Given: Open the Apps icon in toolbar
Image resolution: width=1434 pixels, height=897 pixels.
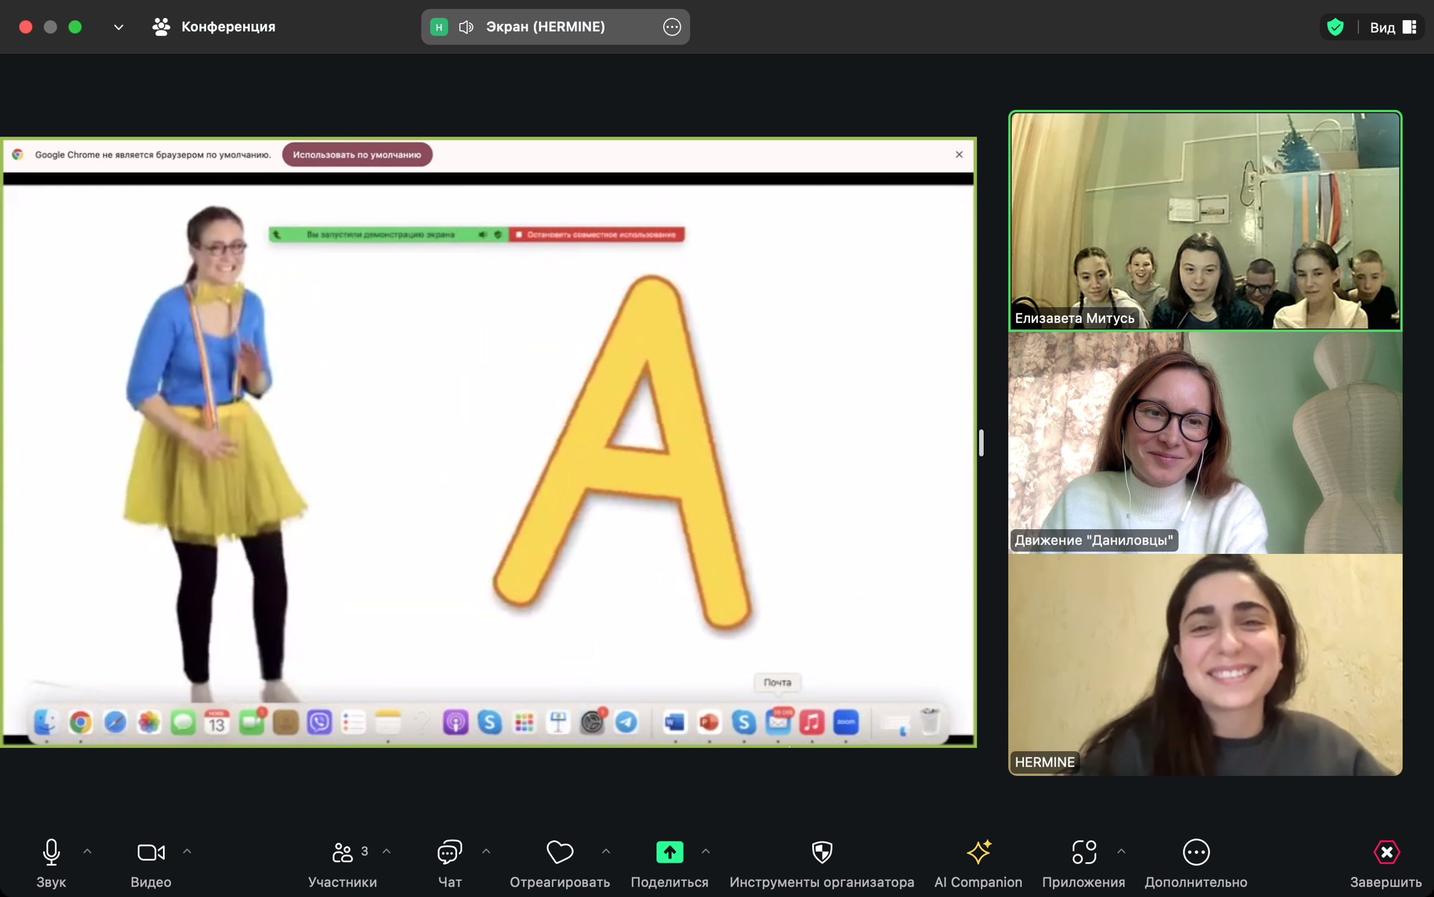Looking at the screenshot, I should coord(1083,852).
